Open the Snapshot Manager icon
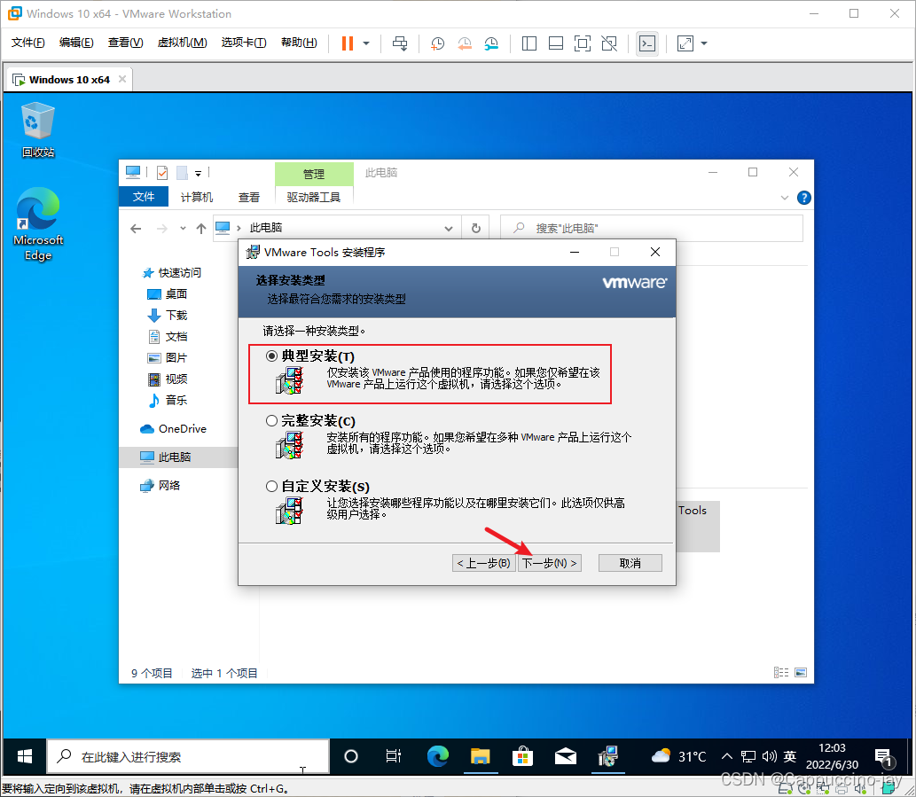 coord(492,43)
